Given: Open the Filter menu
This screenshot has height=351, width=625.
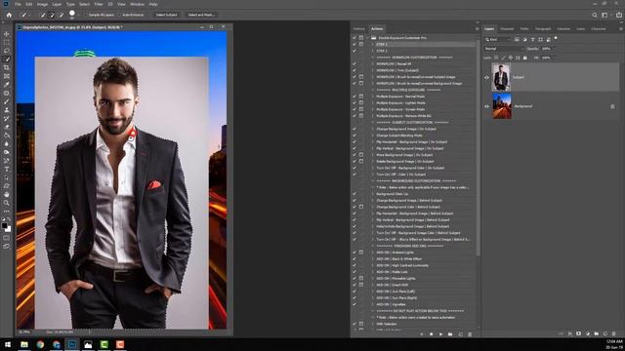Looking at the screenshot, I should (x=99, y=4).
